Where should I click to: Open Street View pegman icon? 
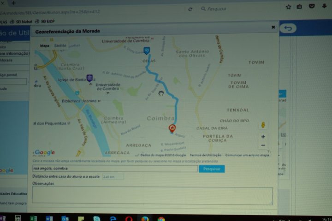(x=263, y=125)
